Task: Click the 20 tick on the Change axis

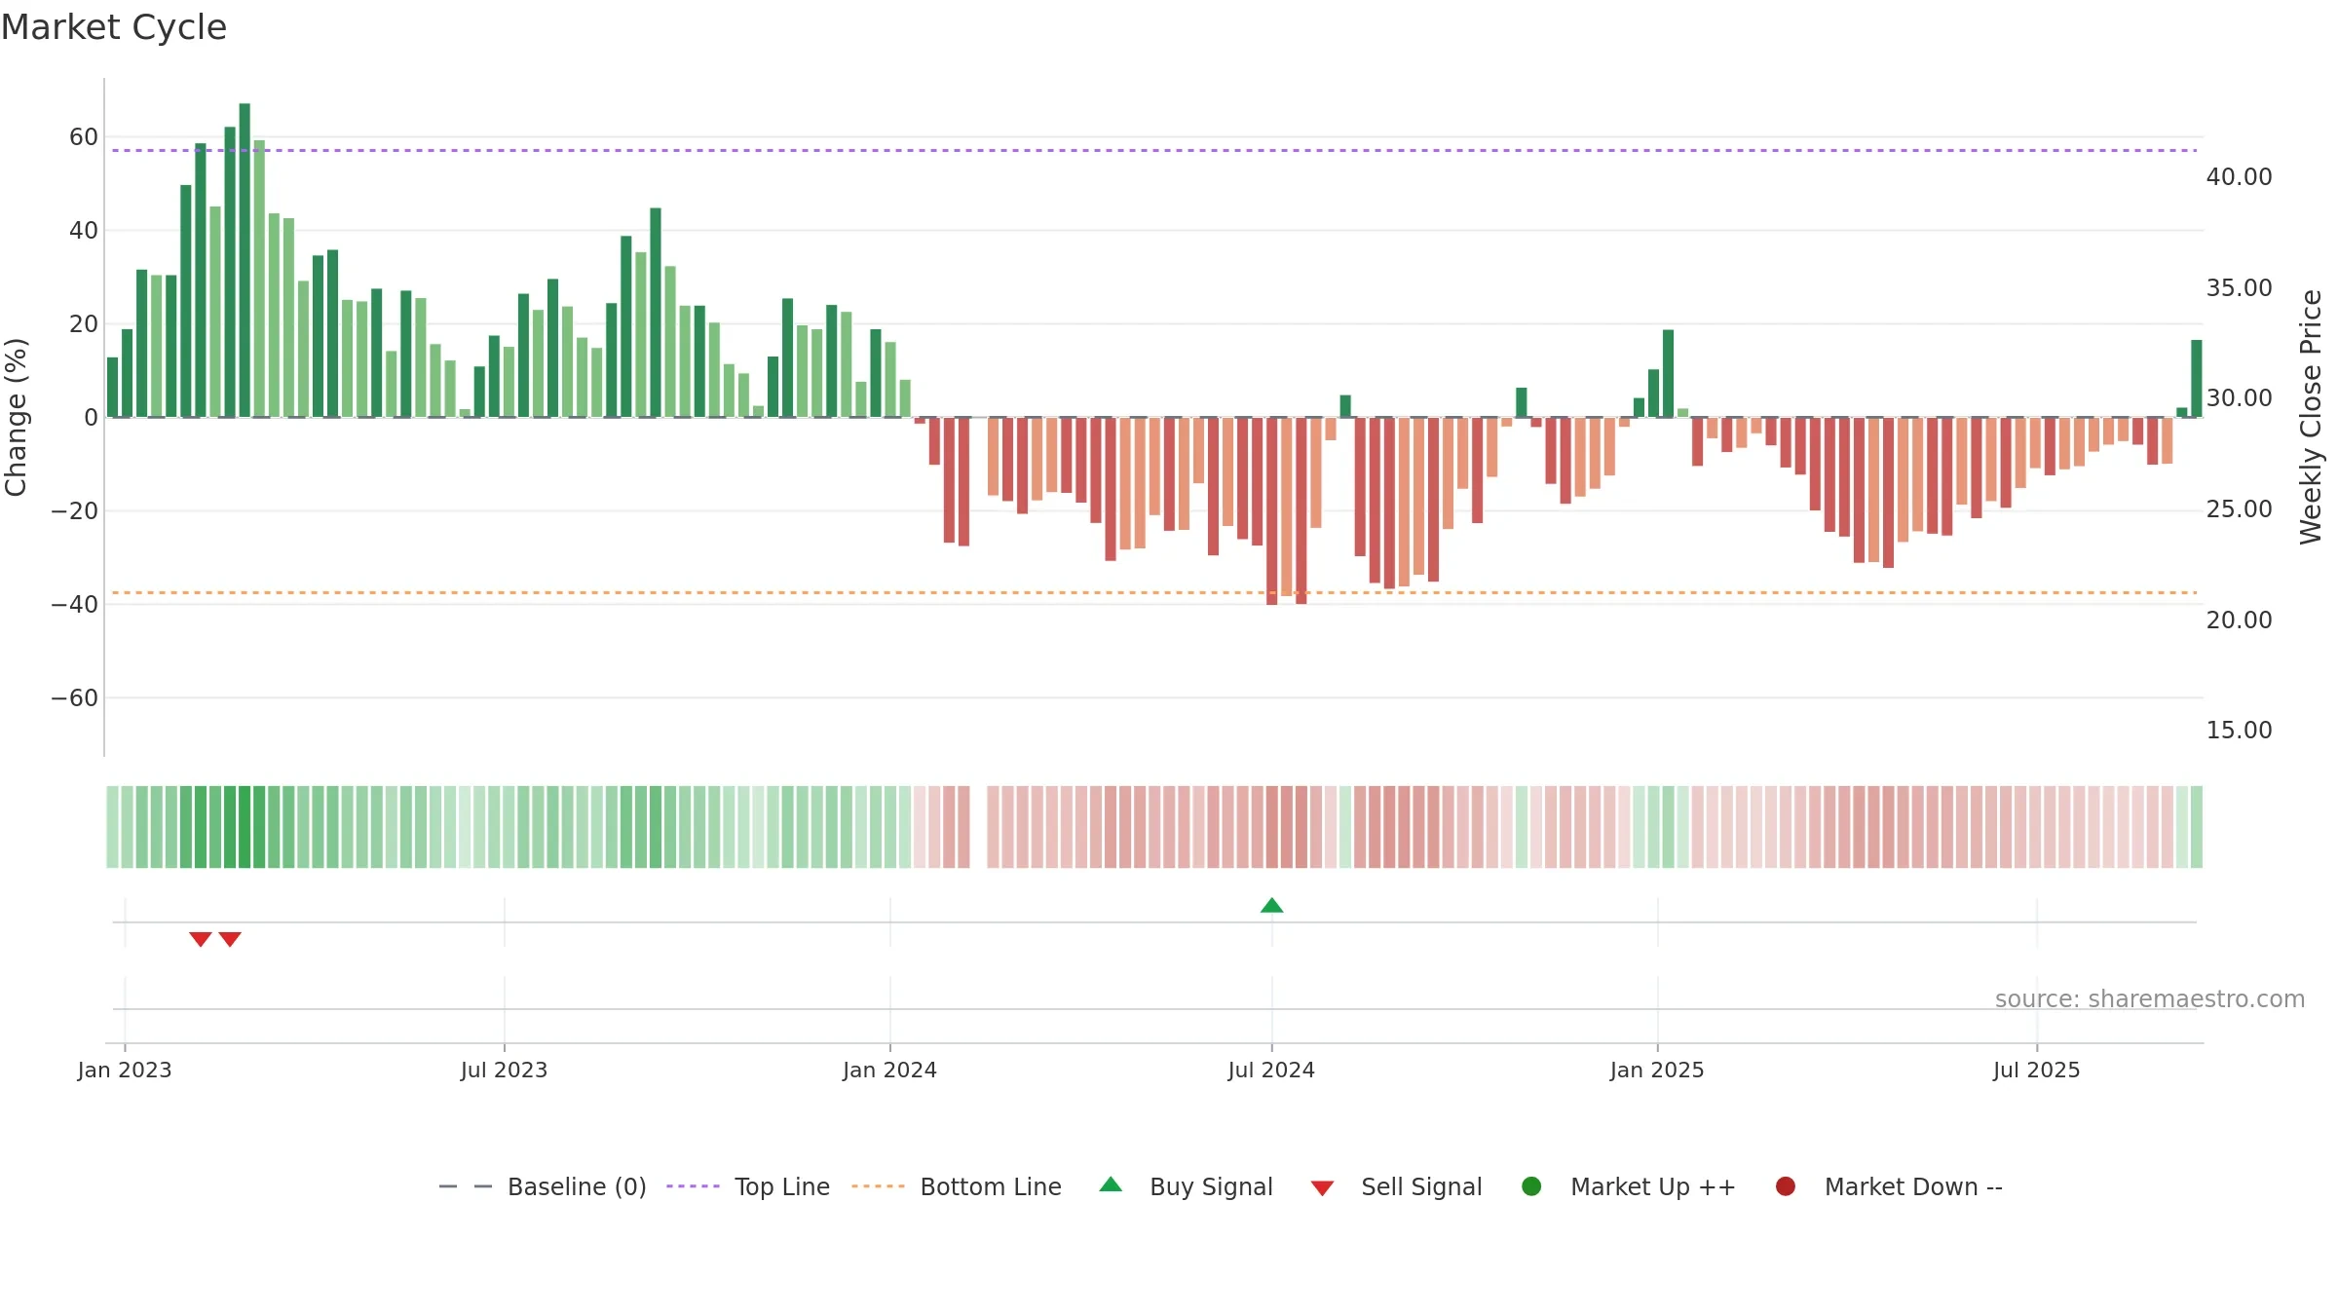Action: (x=84, y=324)
